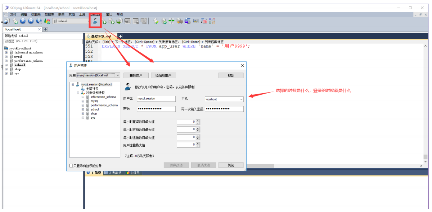Collapse 对象级别特权 node in User Manager tree
Viewport: 432px width, 212px height.
[78, 93]
